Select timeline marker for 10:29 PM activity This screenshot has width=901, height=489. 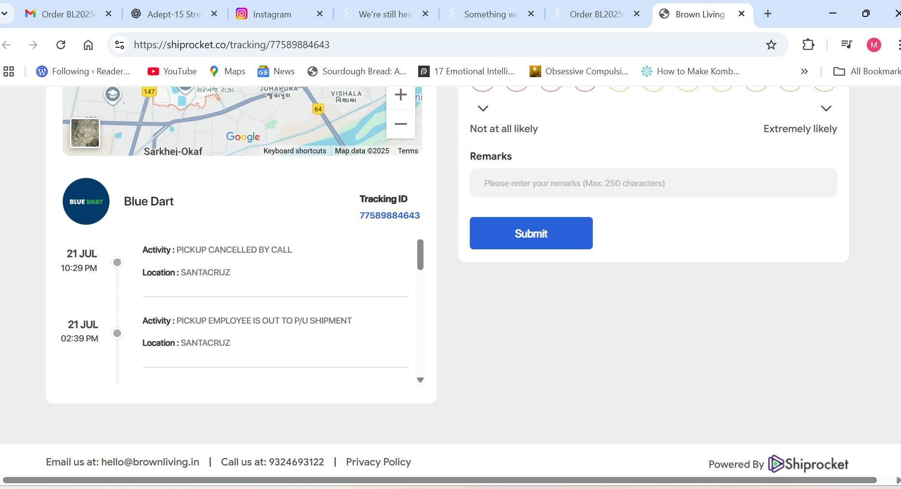[117, 262]
